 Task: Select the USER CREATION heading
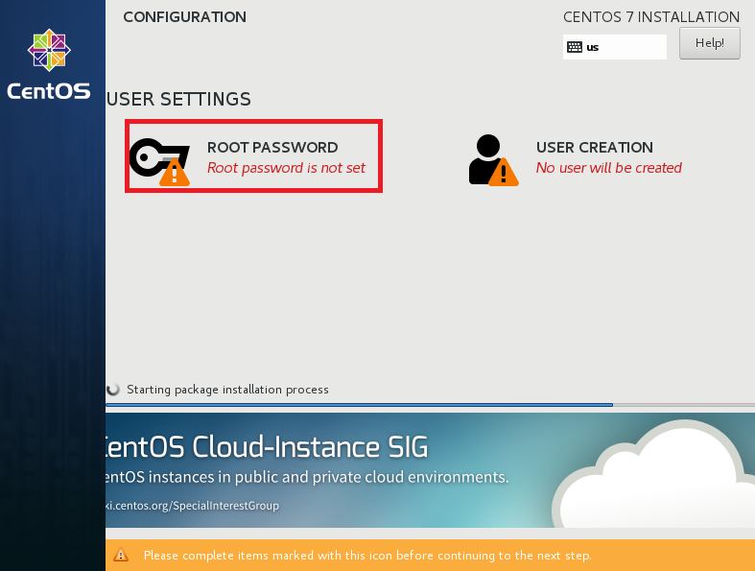click(595, 148)
